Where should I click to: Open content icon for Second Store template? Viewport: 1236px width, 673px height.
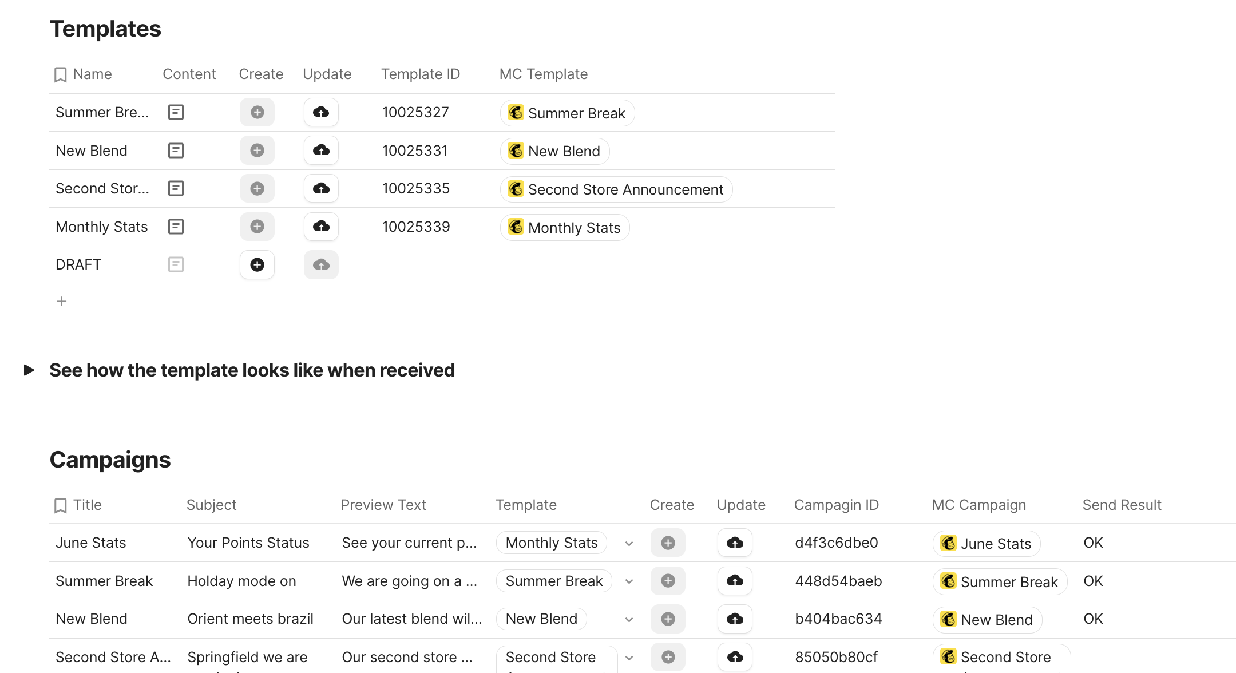(176, 188)
